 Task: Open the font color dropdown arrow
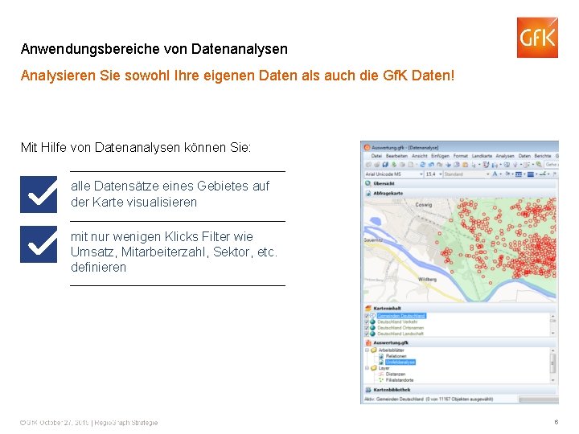[x=501, y=174]
